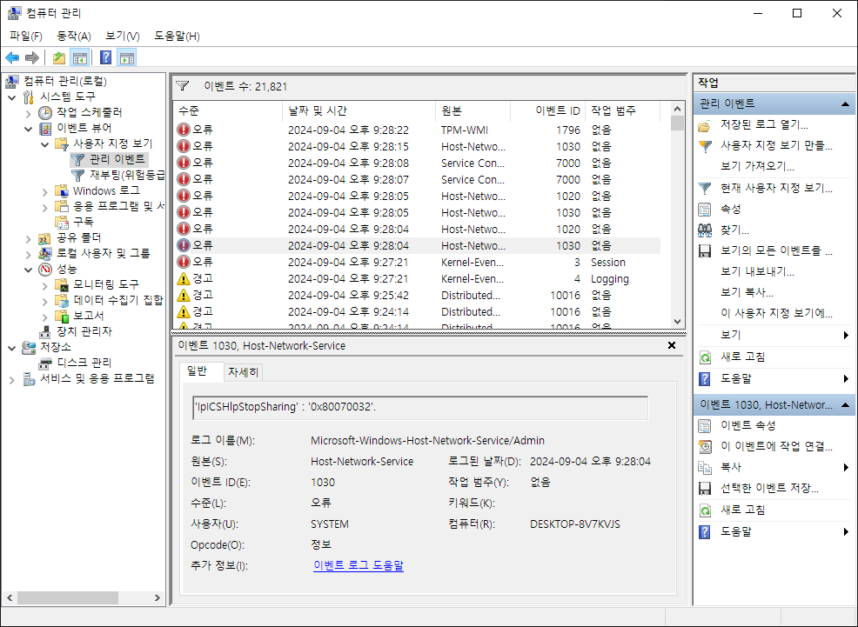Expand the 서비스 및 응용 프로그램 node
Screen dimensions: 858x627
click(x=12, y=379)
